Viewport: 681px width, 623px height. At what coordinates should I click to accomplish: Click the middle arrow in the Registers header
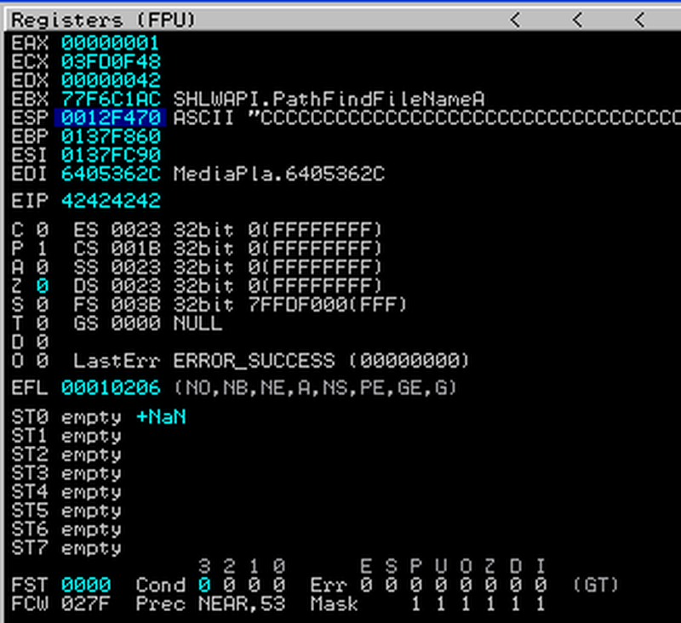pos(577,20)
